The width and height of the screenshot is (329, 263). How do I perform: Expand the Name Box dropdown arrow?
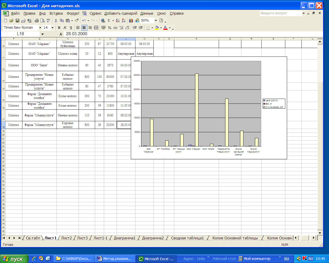[x=42, y=34]
